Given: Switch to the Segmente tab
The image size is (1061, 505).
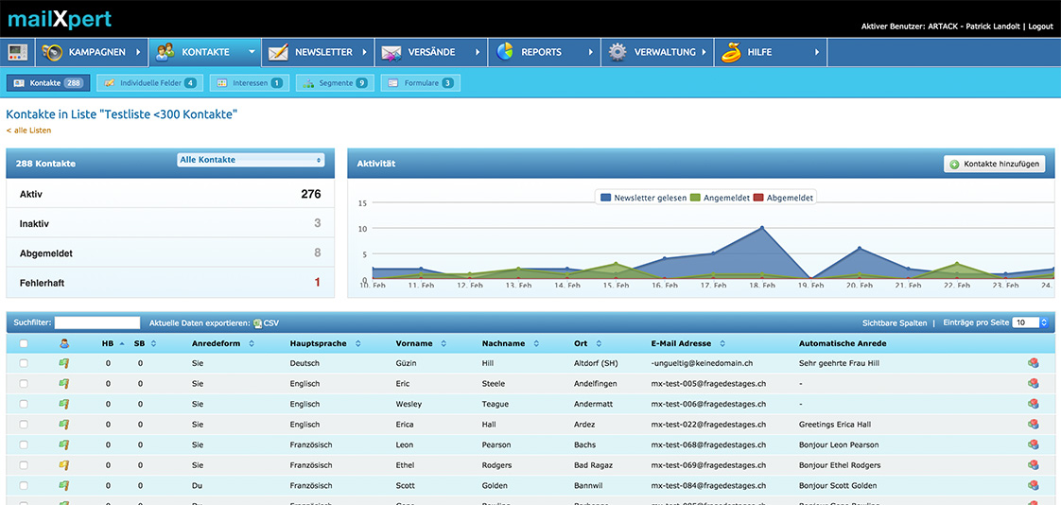Looking at the screenshot, I should [x=334, y=83].
